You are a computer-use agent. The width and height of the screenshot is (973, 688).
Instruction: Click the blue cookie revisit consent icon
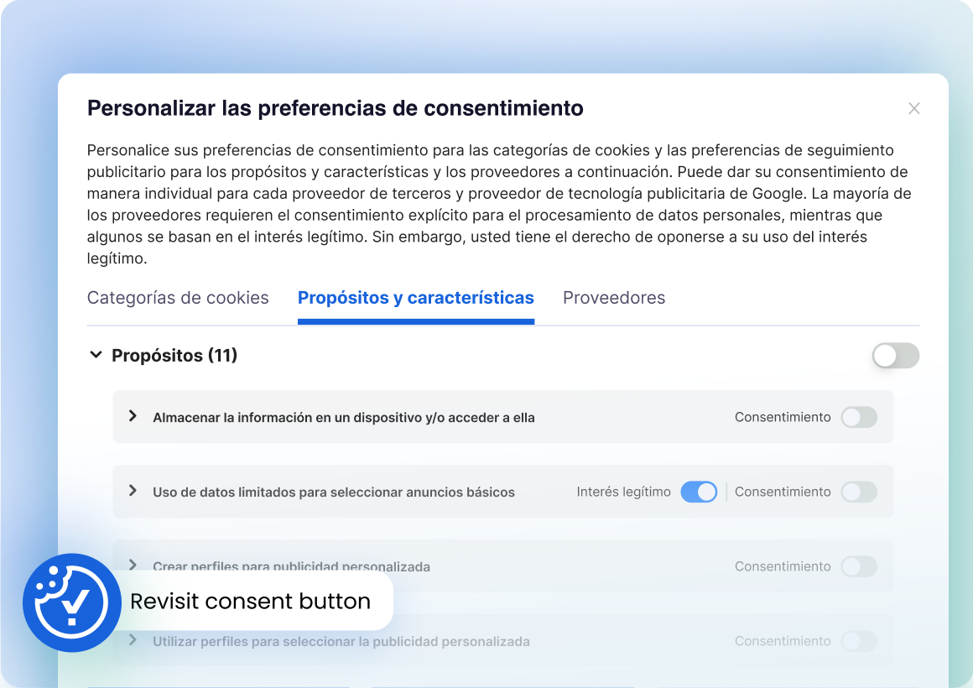(71, 602)
